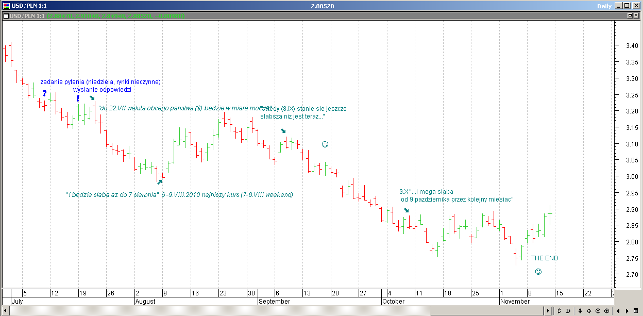Screen dimensions: 643x316
Task: Click the blue exclamation mark annotation
Action: pos(78,98)
